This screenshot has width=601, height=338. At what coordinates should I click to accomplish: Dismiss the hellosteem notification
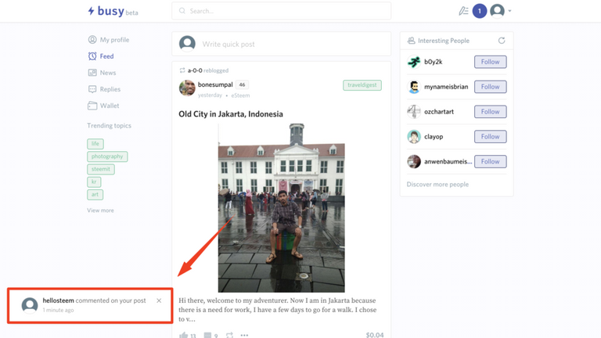pyautogui.click(x=159, y=300)
